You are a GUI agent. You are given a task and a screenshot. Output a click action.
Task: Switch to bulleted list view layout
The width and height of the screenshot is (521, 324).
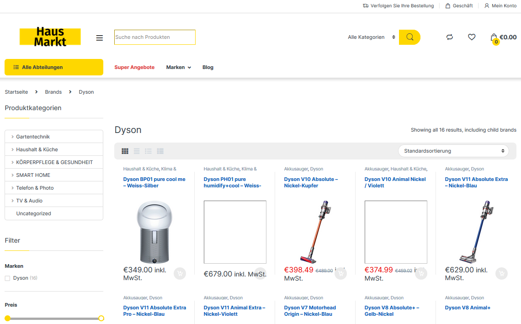coord(148,151)
